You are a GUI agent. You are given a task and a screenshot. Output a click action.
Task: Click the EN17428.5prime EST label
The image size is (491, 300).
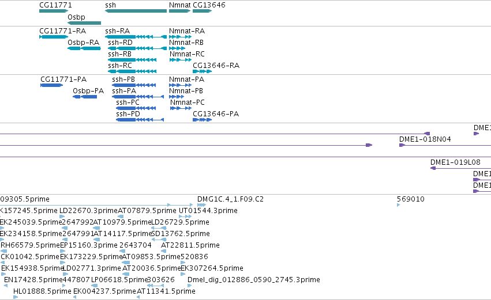point(33,280)
